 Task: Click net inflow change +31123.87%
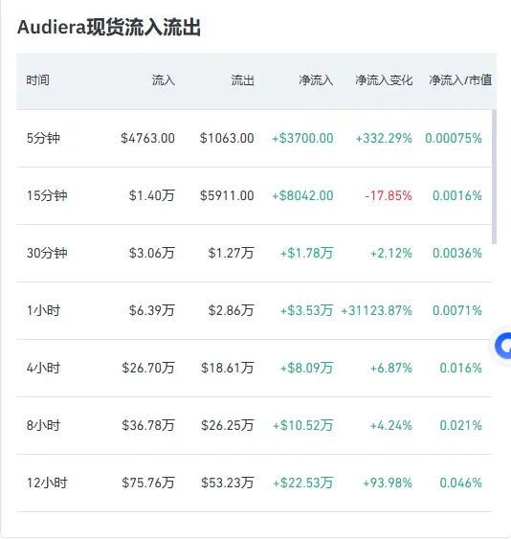pyautogui.click(x=377, y=310)
